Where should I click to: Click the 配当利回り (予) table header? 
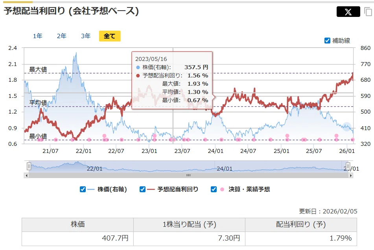pos(301,224)
